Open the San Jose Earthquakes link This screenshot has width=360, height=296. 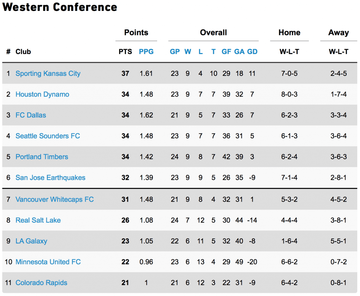tap(50, 178)
